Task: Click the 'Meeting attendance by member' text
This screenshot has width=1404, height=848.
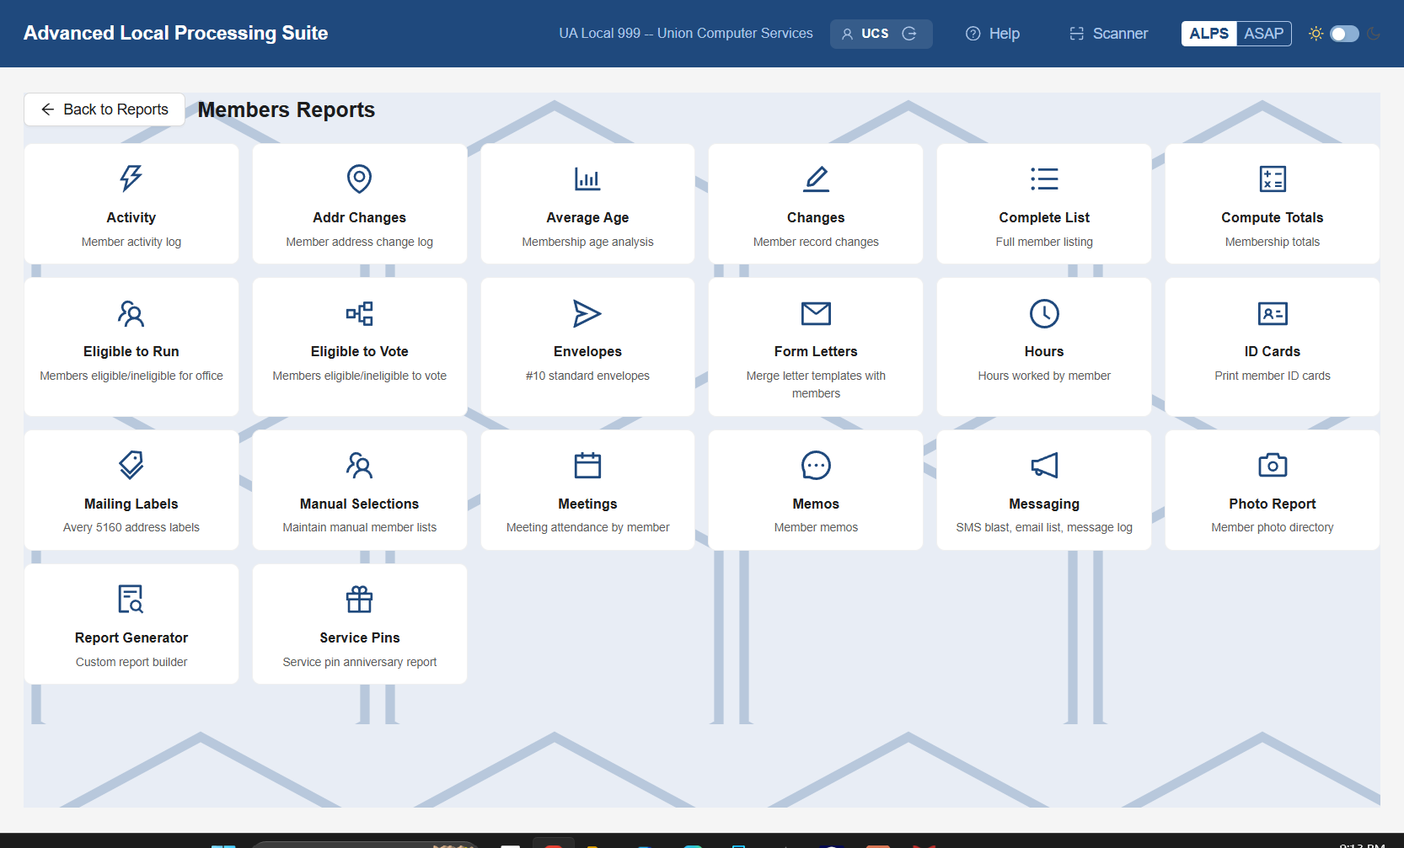Action: tap(587, 527)
